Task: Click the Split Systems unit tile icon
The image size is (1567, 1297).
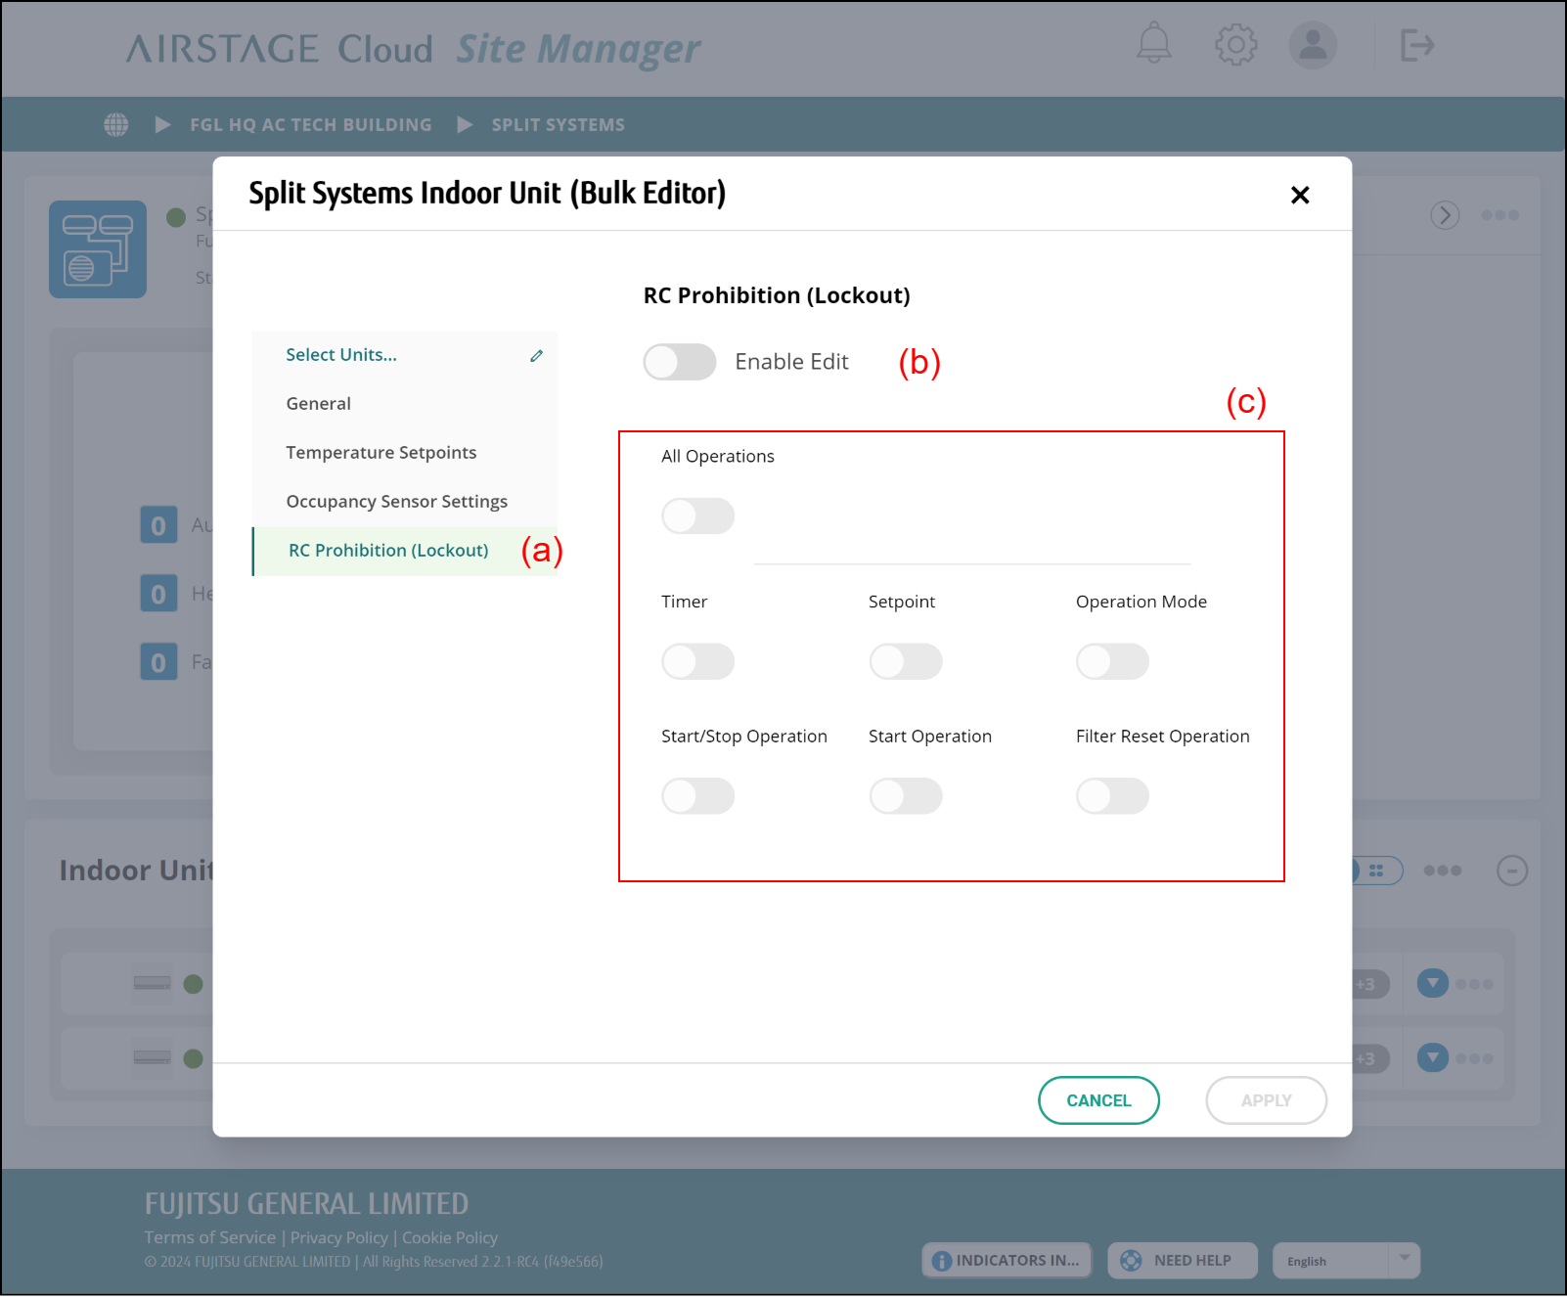Action: click(x=98, y=249)
